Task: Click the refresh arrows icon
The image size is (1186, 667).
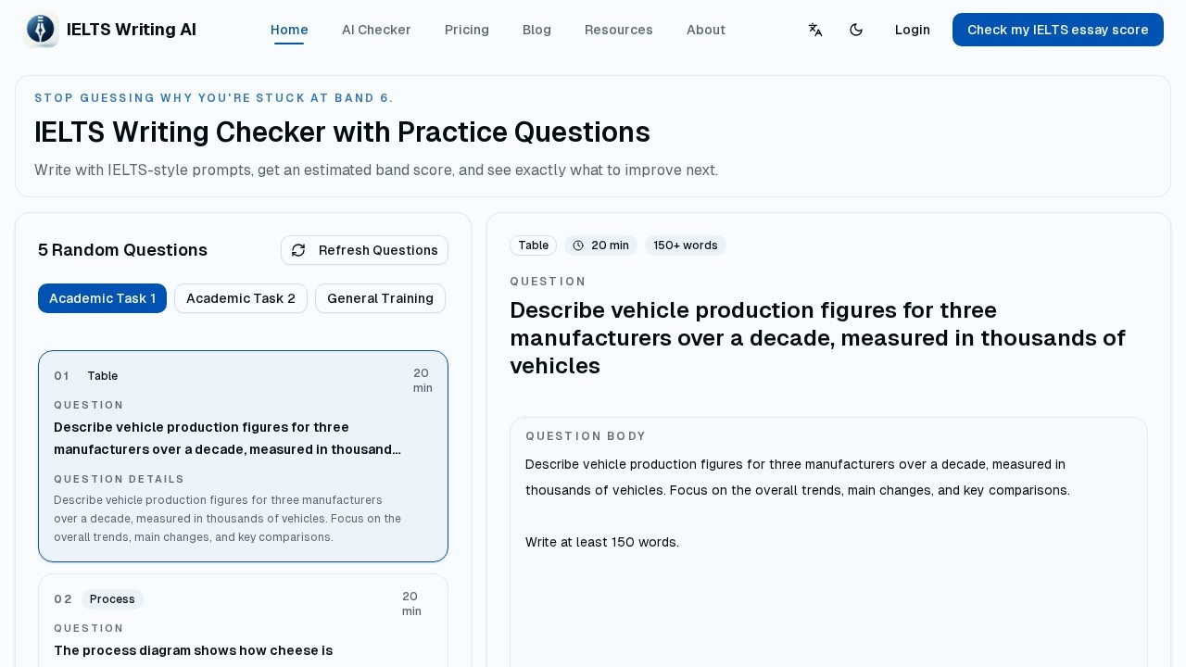Action: point(298,250)
